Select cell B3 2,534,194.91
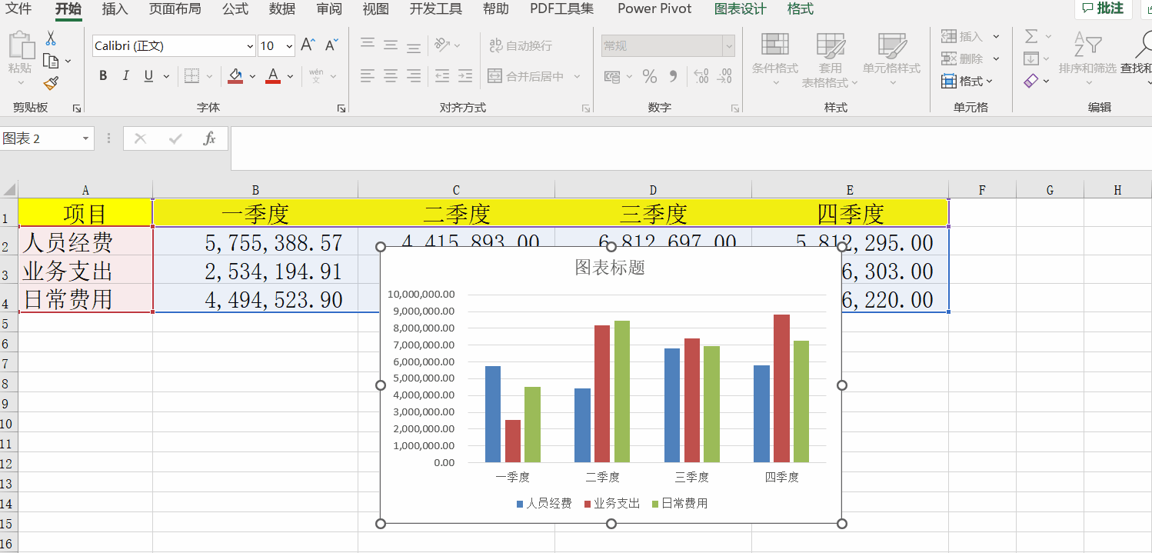Viewport: 1152px width, 553px height. [255, 271]
